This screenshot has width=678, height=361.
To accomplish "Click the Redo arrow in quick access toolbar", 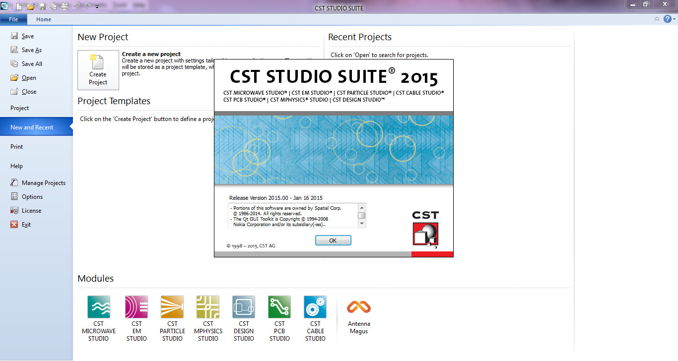I will click(x=87, y=6).
